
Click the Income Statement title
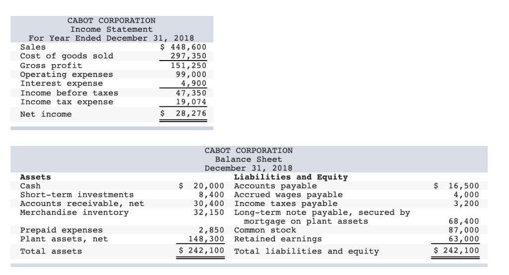(111, 29)
